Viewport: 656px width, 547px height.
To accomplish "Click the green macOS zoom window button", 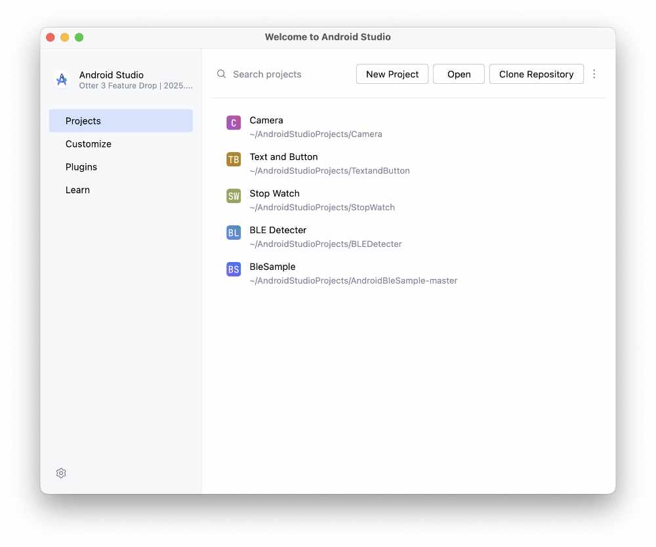I will click(79, 37).
